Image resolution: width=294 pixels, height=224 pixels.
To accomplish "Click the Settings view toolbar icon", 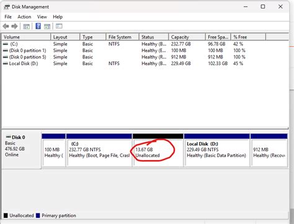I will click(59, 26).
